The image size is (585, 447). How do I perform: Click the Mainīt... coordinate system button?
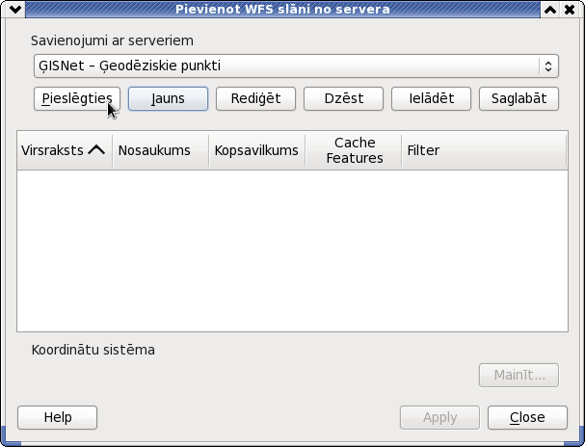[519, 376]
